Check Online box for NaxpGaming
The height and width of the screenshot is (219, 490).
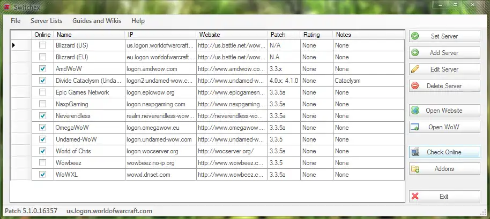coord(42,104)
